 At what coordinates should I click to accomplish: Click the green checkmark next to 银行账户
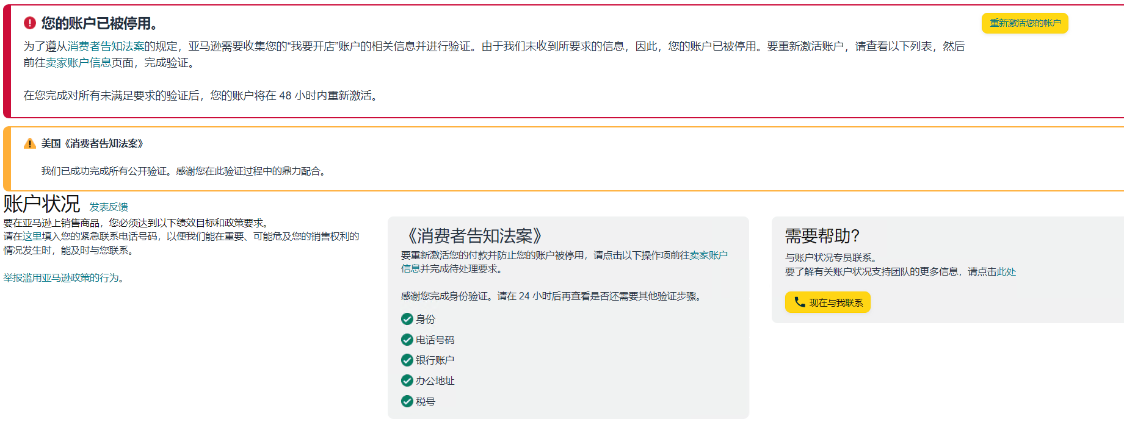pos(407,360)
